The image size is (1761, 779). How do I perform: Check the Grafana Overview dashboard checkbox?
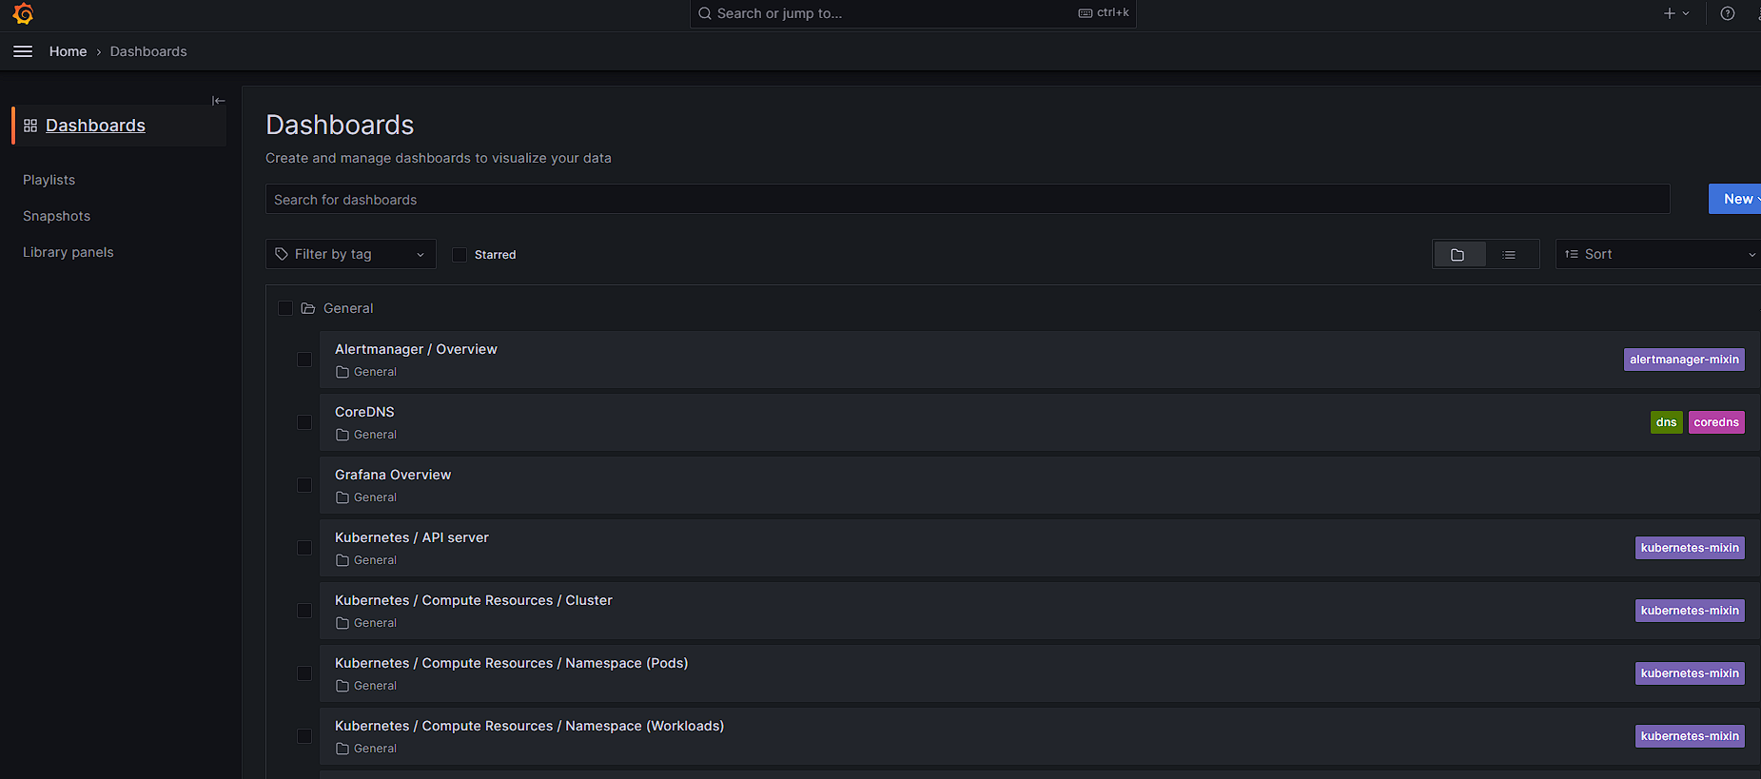point(304,485)
